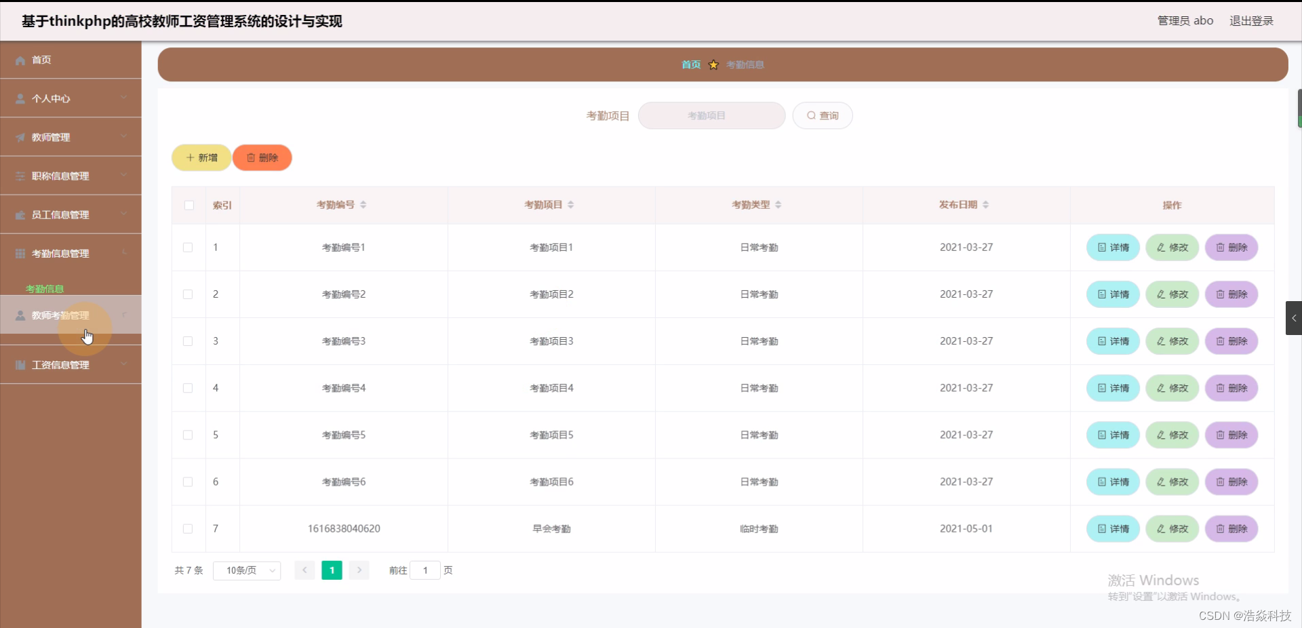Expand the 个人中心 sidebar section

tap(124, 98)
